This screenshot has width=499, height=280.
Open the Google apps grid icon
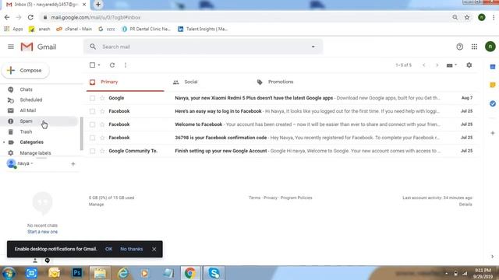474,47
